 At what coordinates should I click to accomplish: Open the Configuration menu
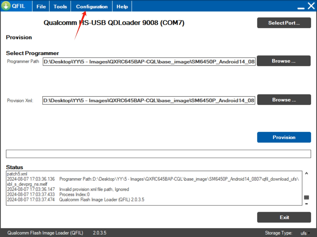(x=92, y=7)
